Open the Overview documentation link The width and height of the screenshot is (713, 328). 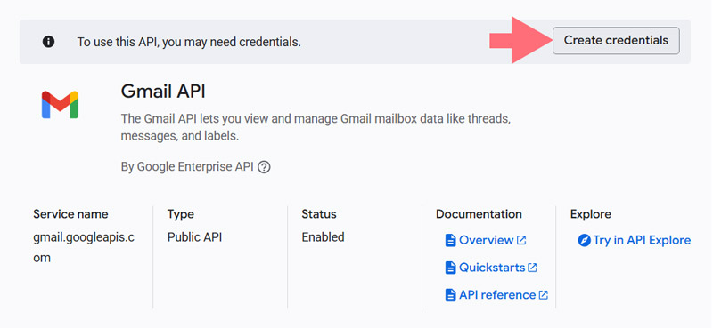tap(486, 240)
